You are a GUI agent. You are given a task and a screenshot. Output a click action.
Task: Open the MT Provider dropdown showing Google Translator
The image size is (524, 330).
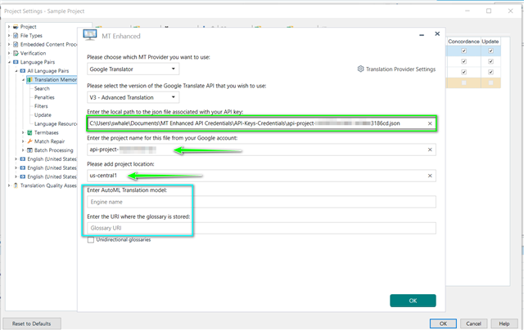[x=133, y=69]
